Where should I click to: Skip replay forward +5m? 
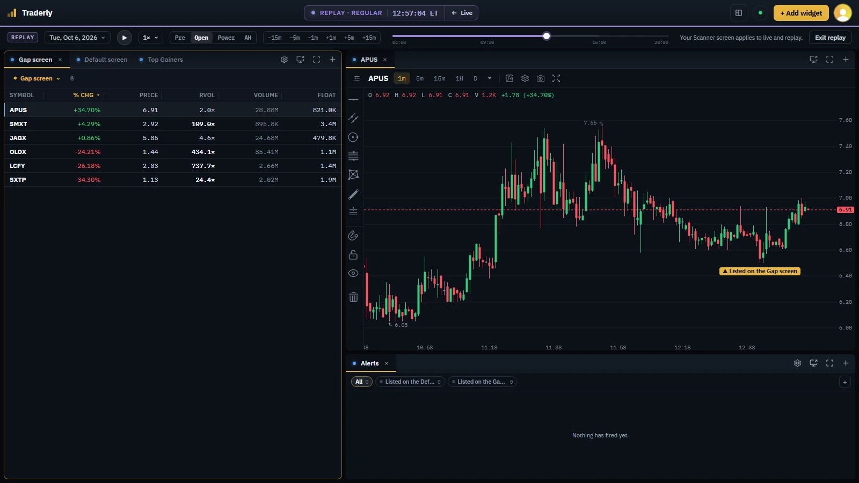point(349,38)
